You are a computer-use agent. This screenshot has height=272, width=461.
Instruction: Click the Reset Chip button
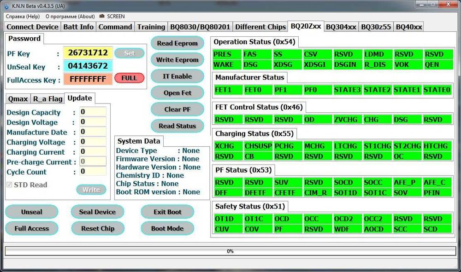[97, 228]
